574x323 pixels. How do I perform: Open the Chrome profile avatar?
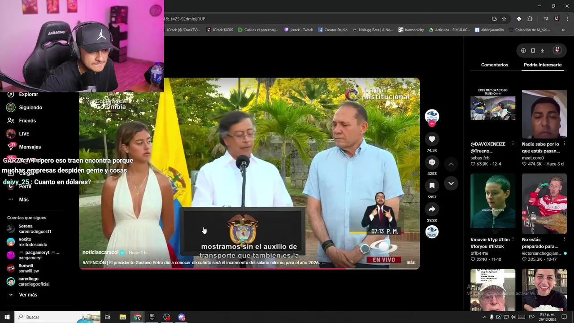click(557, 19)
